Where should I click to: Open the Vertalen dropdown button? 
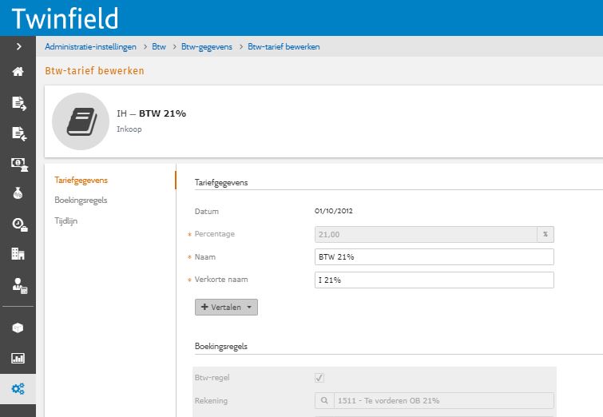[226, 307]
